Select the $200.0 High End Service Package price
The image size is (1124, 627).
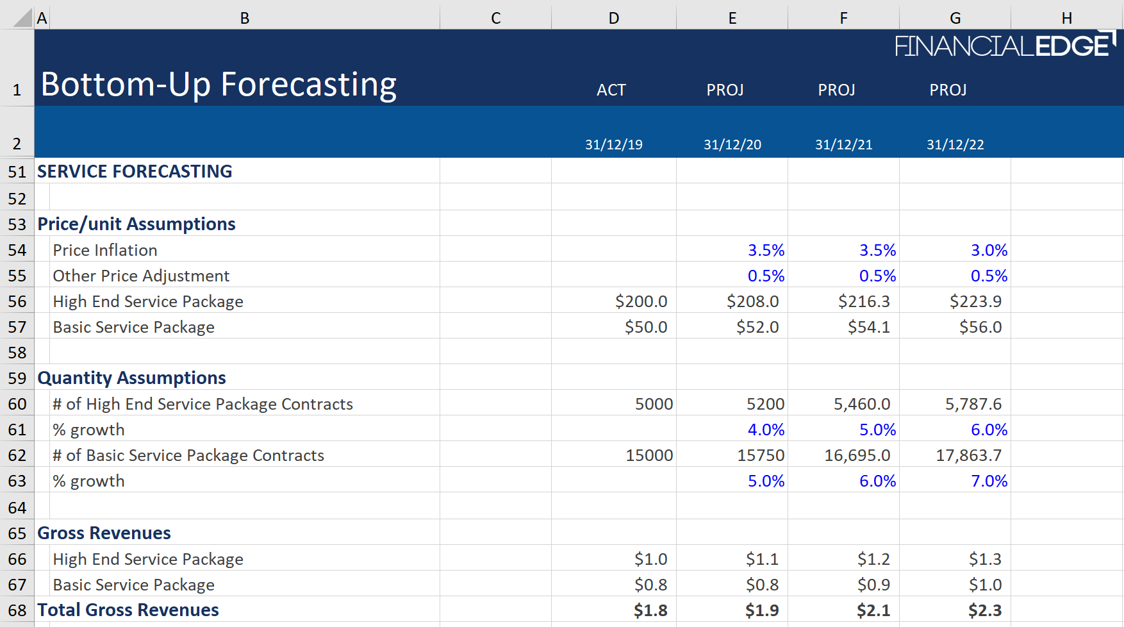pyautogui.click(x=613, y=301)
